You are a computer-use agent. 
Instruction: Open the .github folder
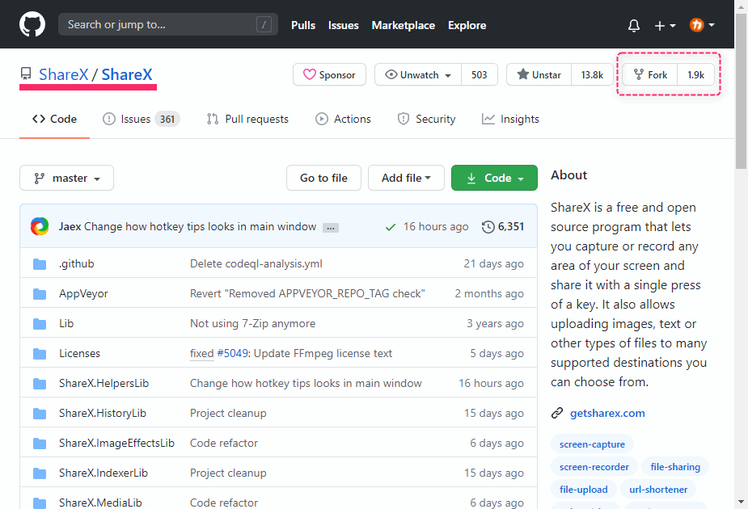pyautogui.click(x=76, y=263)
